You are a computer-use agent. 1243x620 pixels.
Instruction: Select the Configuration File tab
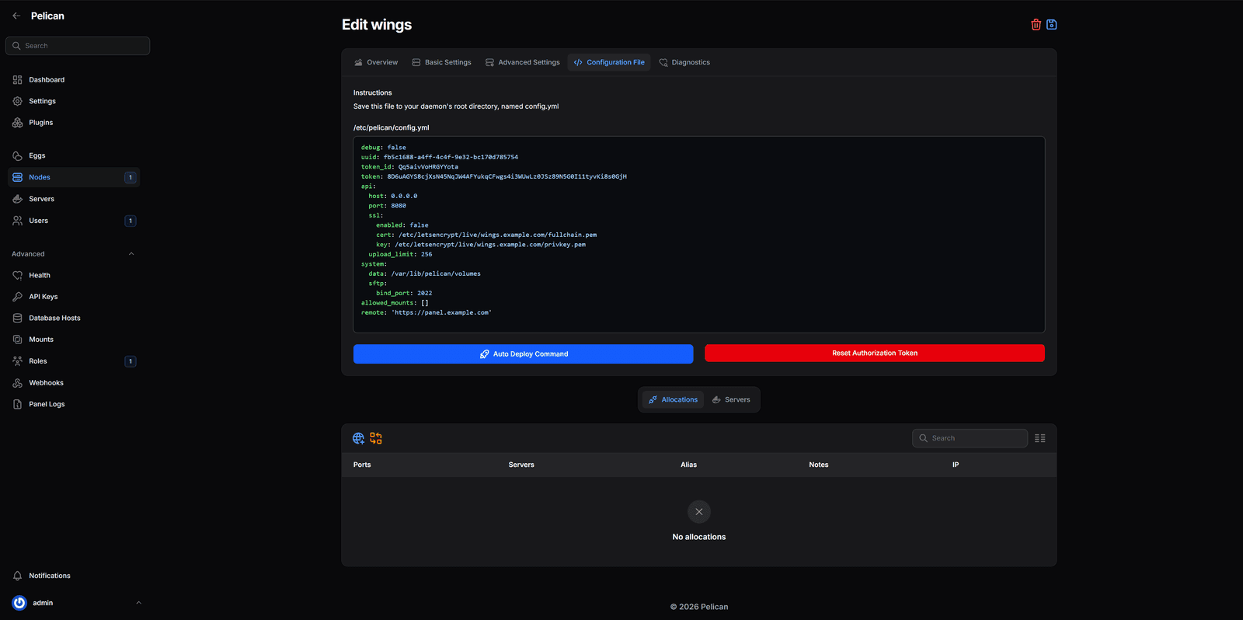pos(609,62)
